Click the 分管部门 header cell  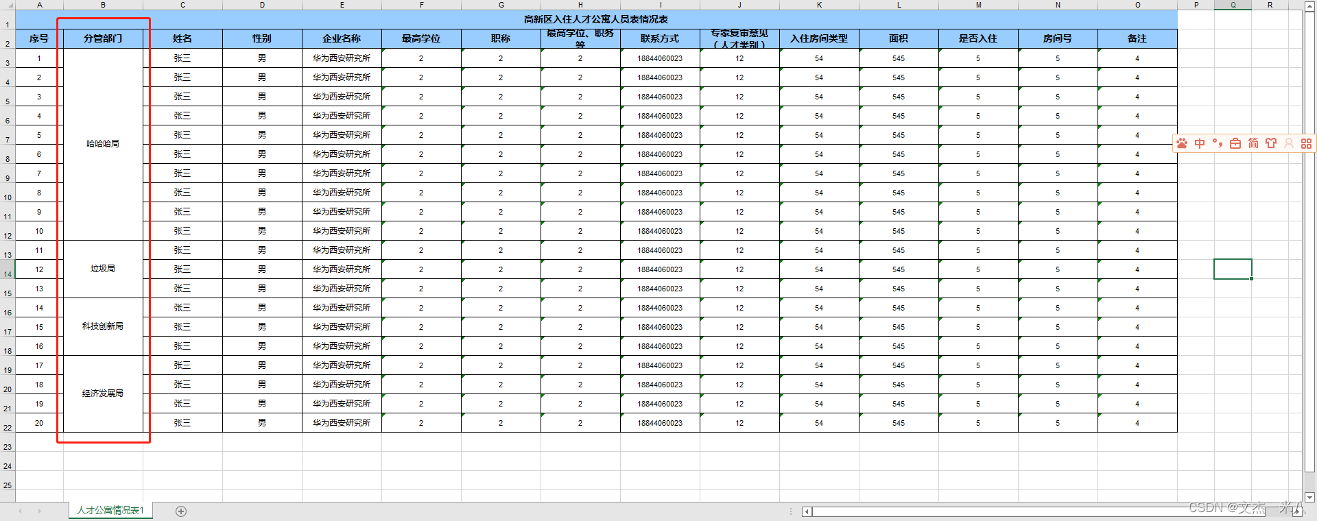click(x=103, y=38)
